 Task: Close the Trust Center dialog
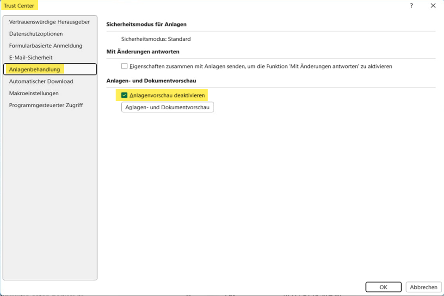pyautogui.click(x=433, y=6)
